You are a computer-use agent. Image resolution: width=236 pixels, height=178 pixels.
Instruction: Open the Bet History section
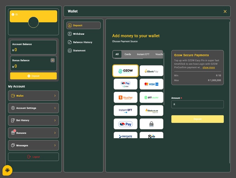click(33, 120)
